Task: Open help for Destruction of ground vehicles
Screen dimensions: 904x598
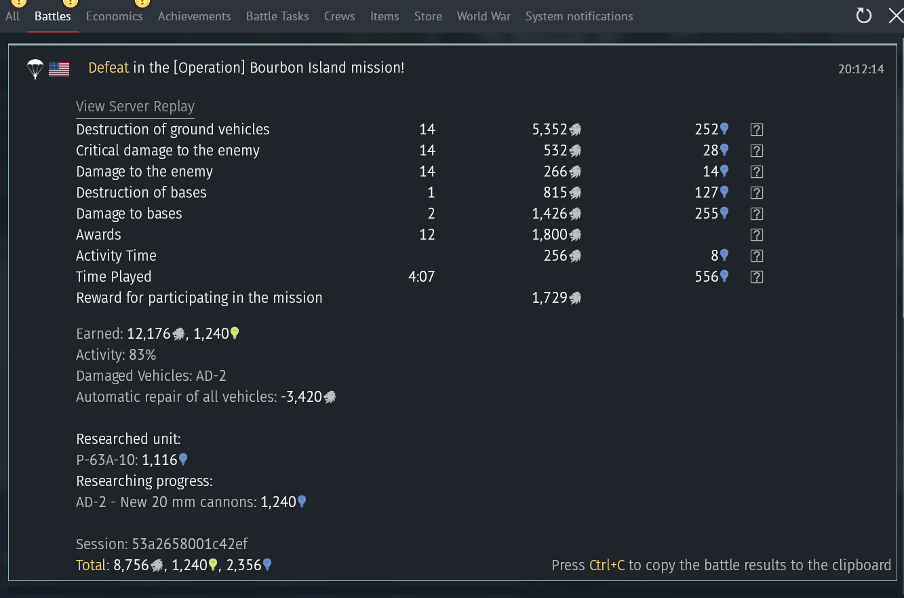Action: pyautogui.click(x=757, y=130)
